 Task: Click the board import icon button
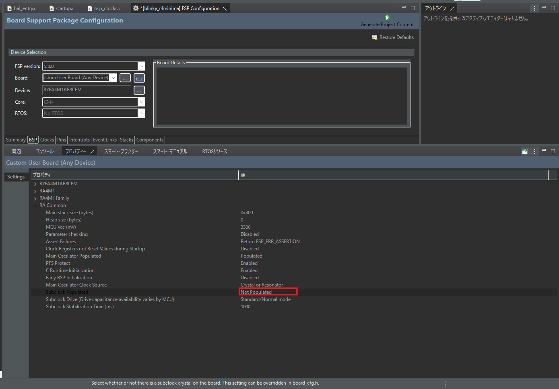[139, 78]
